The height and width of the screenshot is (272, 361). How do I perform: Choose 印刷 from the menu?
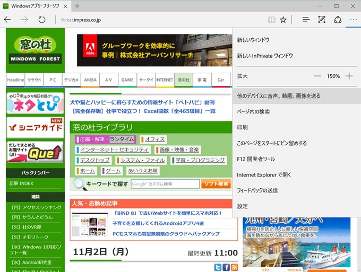point(297,127)
